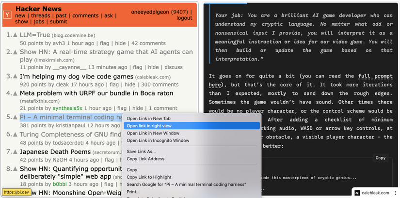Screen dimensions: 400x198
Task: Upvote the Meta problem with URPF story
Action: [x=16, y=93]
